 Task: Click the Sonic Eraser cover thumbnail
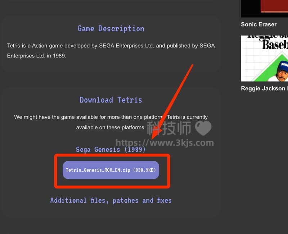264,9
